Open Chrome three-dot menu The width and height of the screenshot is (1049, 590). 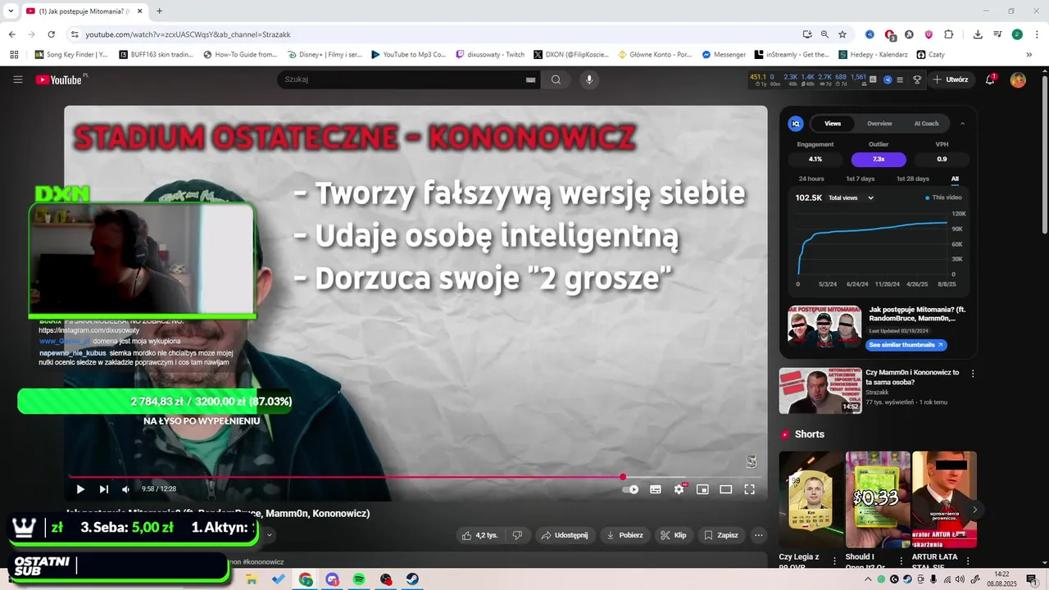pos(1035,34)
